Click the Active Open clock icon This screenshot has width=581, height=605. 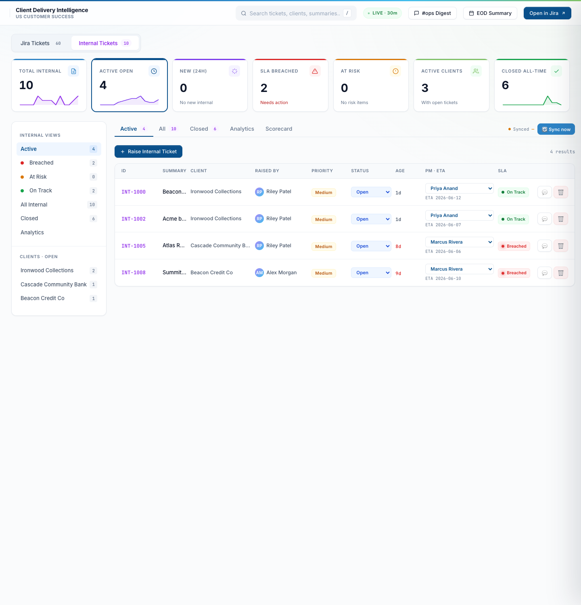[x=154, y=71]
